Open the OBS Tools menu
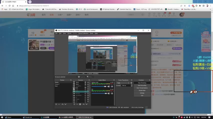 (92, 33)
